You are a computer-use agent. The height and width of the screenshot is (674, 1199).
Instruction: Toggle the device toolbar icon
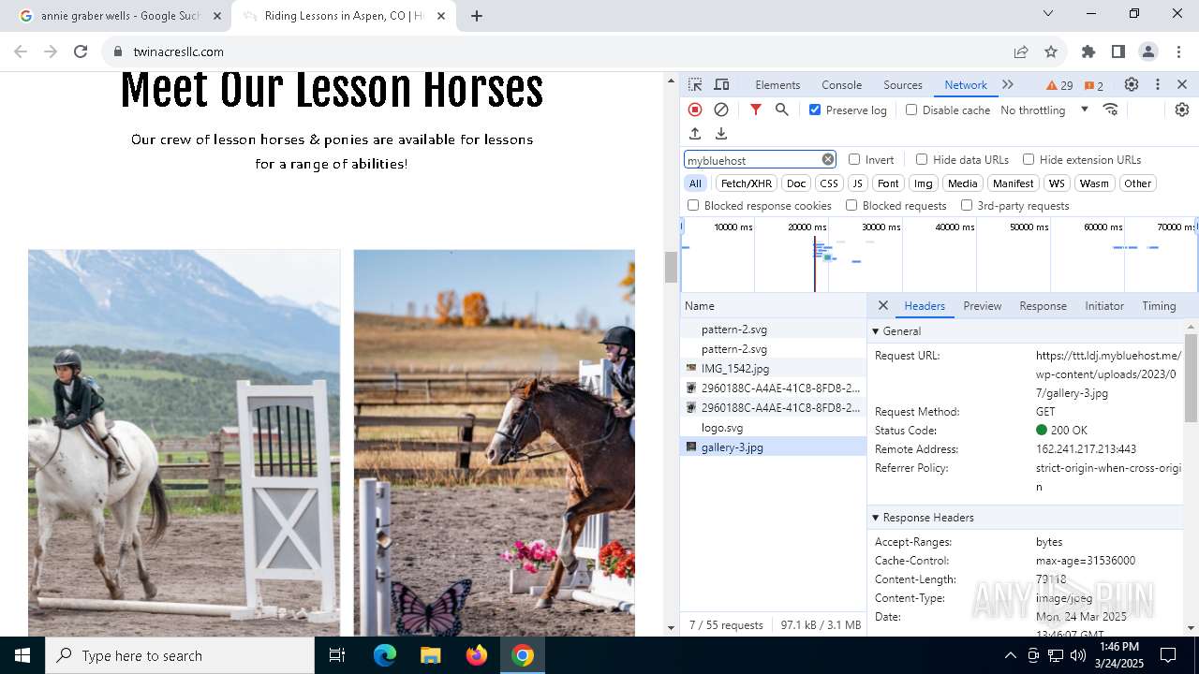721,85
